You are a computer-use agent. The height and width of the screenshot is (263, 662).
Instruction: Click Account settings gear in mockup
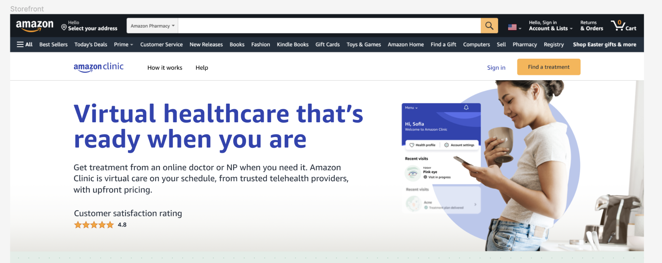[447, 145]
